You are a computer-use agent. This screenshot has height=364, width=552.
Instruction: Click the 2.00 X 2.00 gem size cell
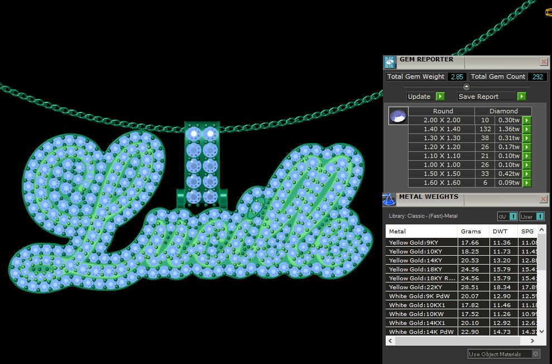pos(442,121)
